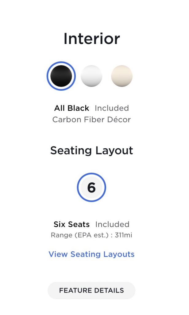Tap the beige sphere interior option
The height and width of the screenshot is (315, 189).
pyautogui.click(x=122, y=76)
